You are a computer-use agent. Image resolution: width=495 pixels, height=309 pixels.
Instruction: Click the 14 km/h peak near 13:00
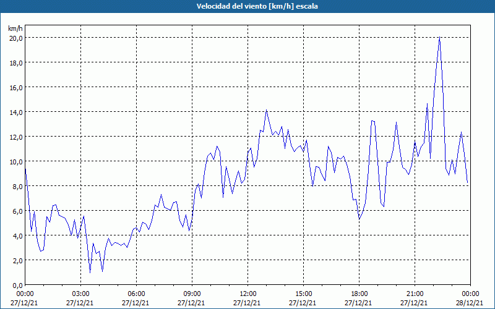pos(267,110)
